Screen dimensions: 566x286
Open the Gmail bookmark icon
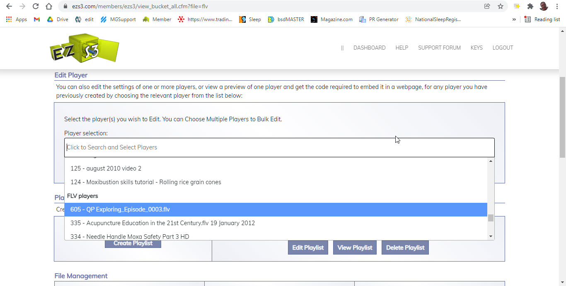(x=37, y=19)
